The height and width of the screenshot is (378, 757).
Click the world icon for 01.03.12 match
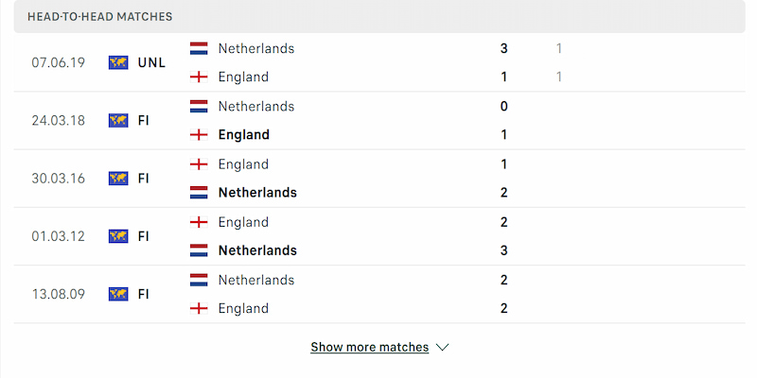(118, 236)
